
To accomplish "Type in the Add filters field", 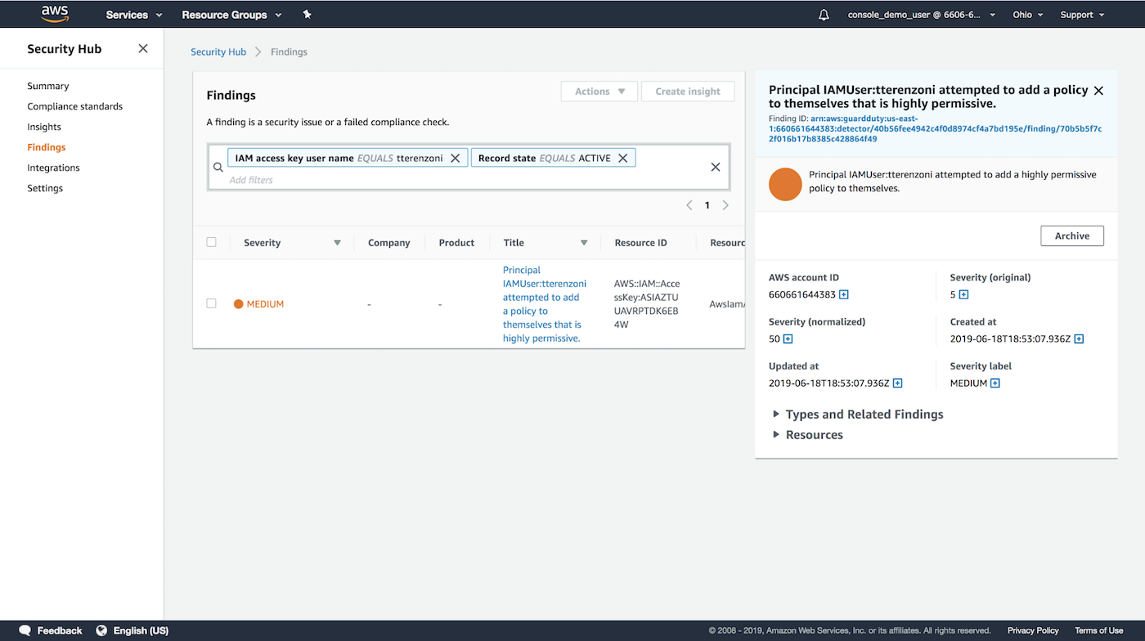I will tap(458, 180).
